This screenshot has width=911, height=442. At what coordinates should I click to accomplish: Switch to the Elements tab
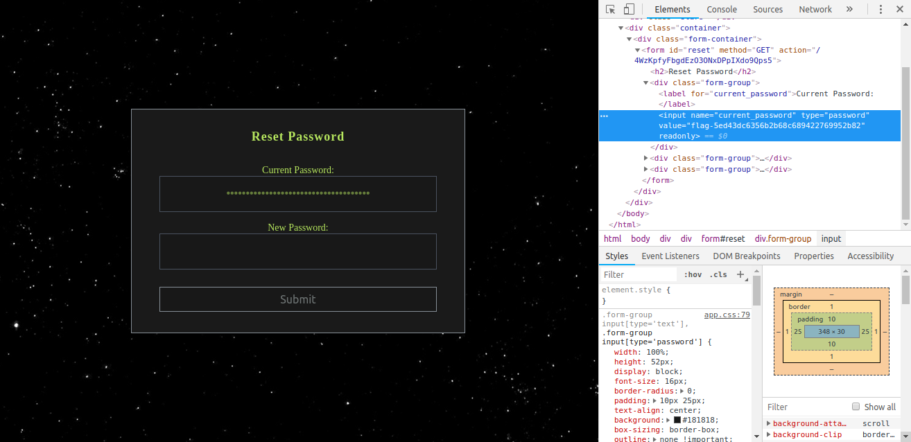[x=673, y=9]
